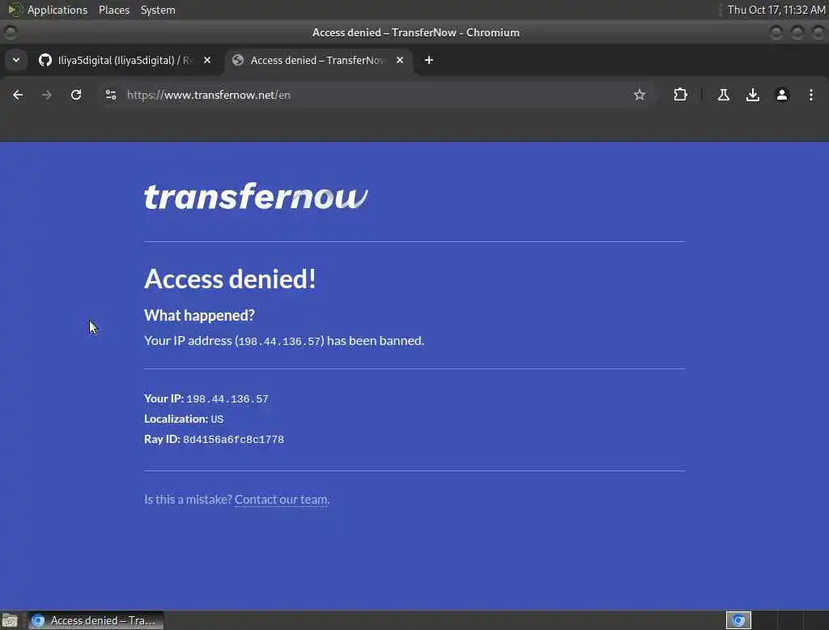This screenshot has height=630, width=829.
Task: Open the profile avatar icon
Action: click(x=781, y=95)
